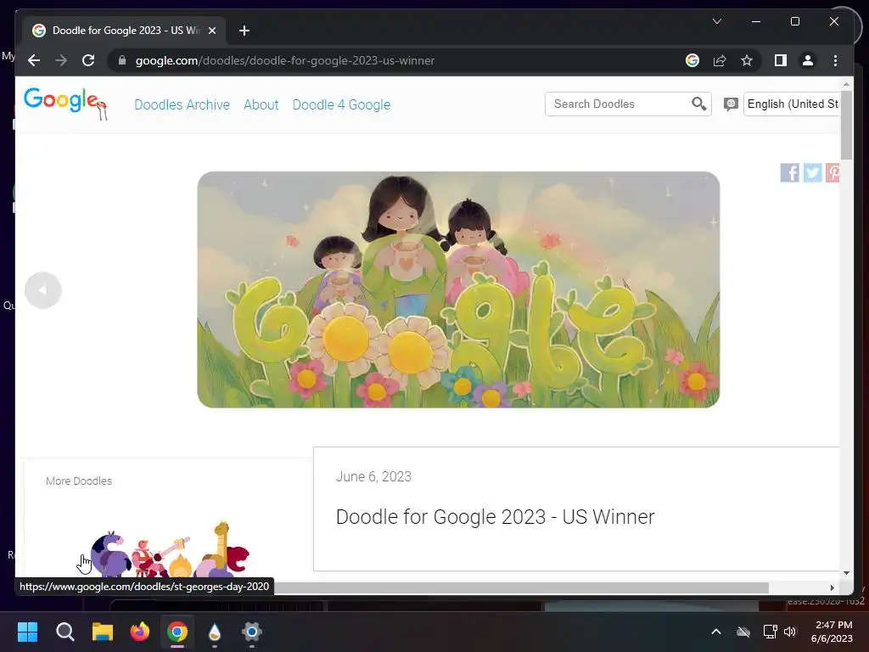Open the English language dropdown

click(x=792, y=104)
